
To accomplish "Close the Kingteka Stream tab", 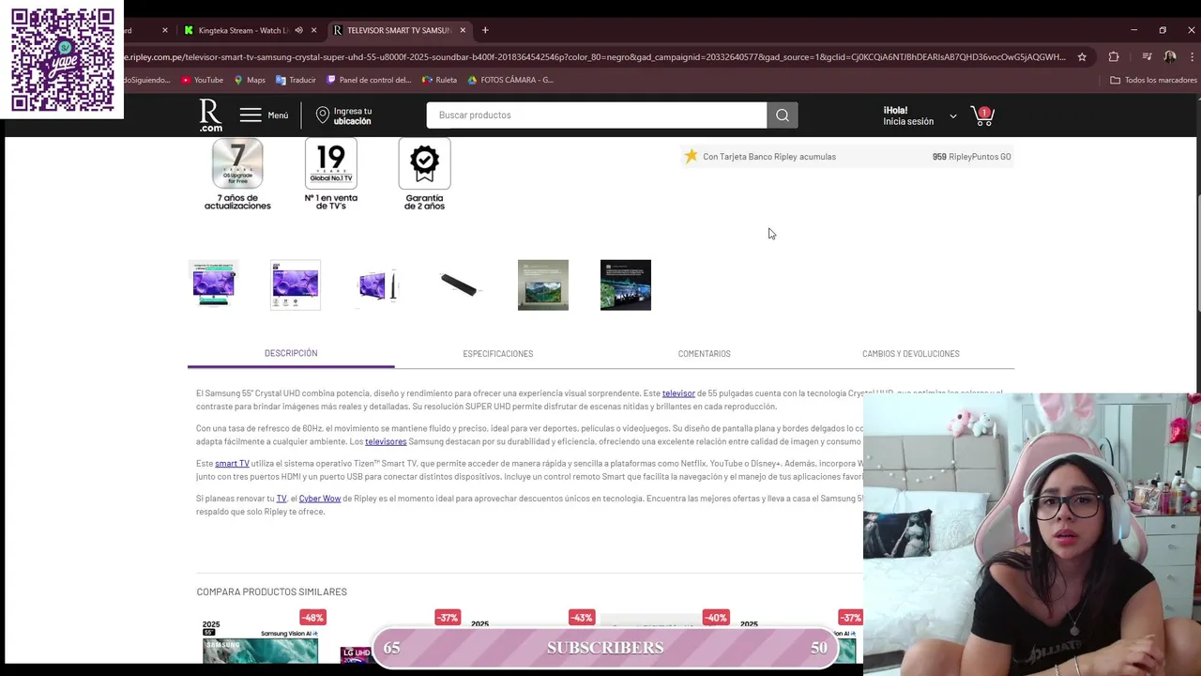I will pyautogui.click(x=313, y=30).
